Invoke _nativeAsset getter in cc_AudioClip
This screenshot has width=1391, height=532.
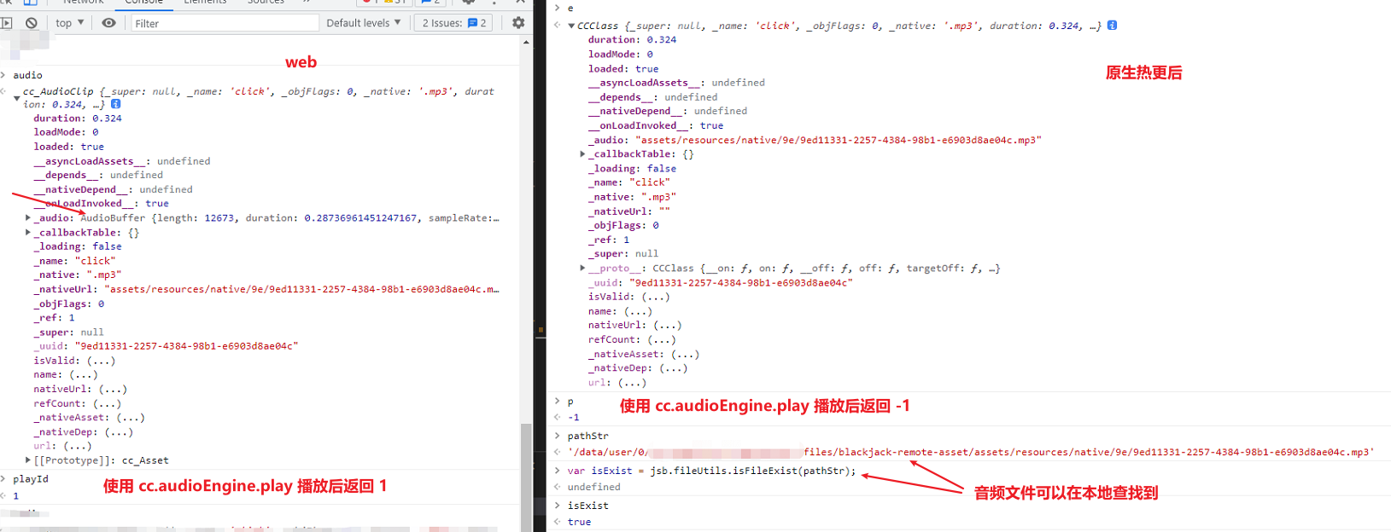pyautogui.click(x=131, y=418)
